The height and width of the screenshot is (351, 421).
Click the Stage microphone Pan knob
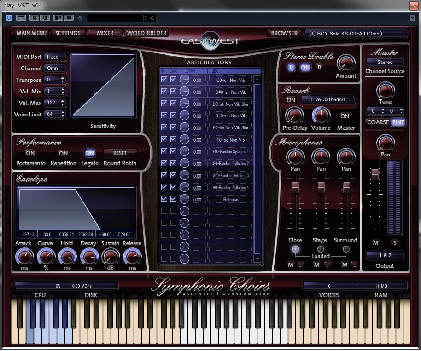tap(321, 156)
